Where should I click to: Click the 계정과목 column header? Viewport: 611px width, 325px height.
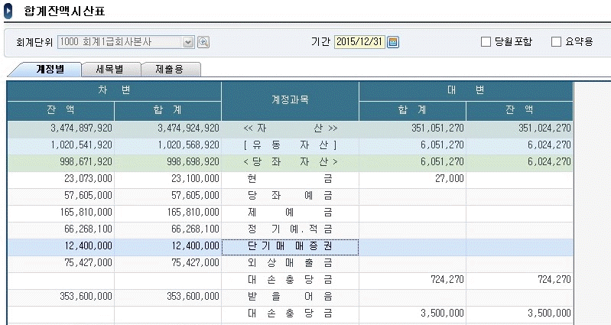pyautogui.click(x=290, y=100)
